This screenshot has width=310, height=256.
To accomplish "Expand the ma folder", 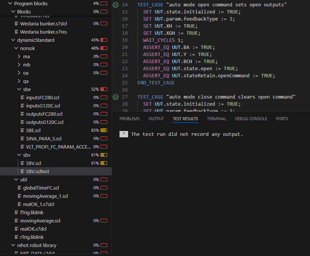I will tap(19, 56).
